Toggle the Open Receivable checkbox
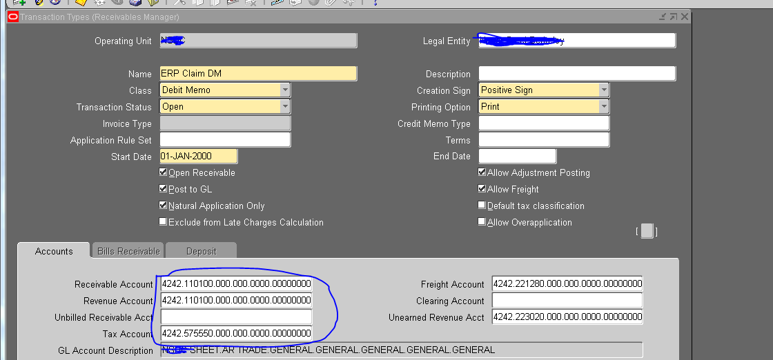773x360 pixels. tap(163, 172)
